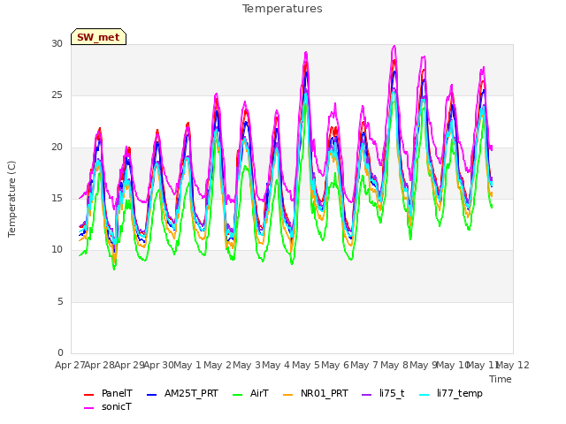566x424 pixels.
Task: Click the May 2 x-axis tick label
Action: [218, 365]
